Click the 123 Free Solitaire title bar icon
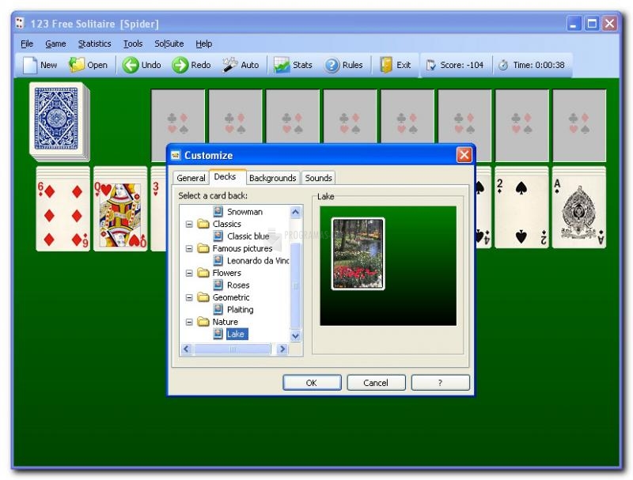The width and height of the screenshot is (633, 480). click(x=20, y=24)
